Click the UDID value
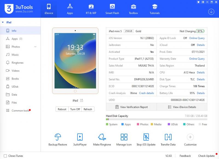 point(188,100)
